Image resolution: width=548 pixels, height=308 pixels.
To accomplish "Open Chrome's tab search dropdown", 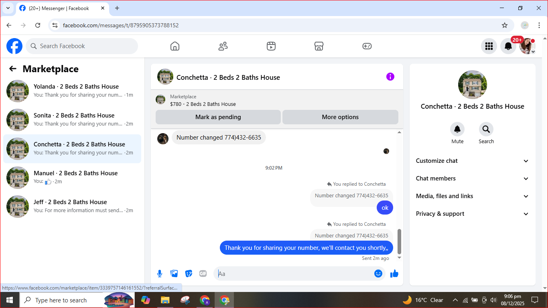I will coord(8,8).
